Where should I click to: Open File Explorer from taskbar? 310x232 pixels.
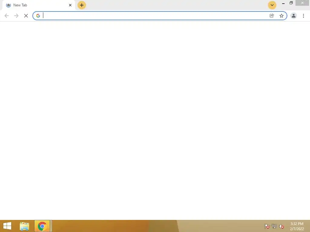(x=25, y=226)
